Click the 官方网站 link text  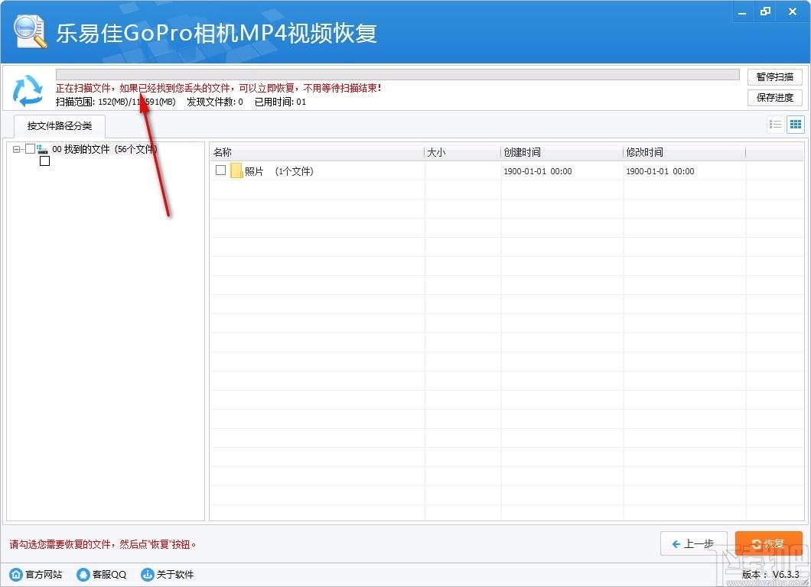click(x=44, y=574)
